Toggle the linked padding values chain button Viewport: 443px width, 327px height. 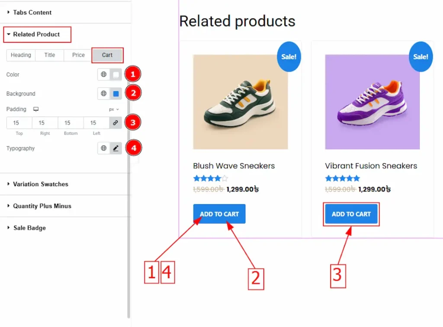(115, 123)
